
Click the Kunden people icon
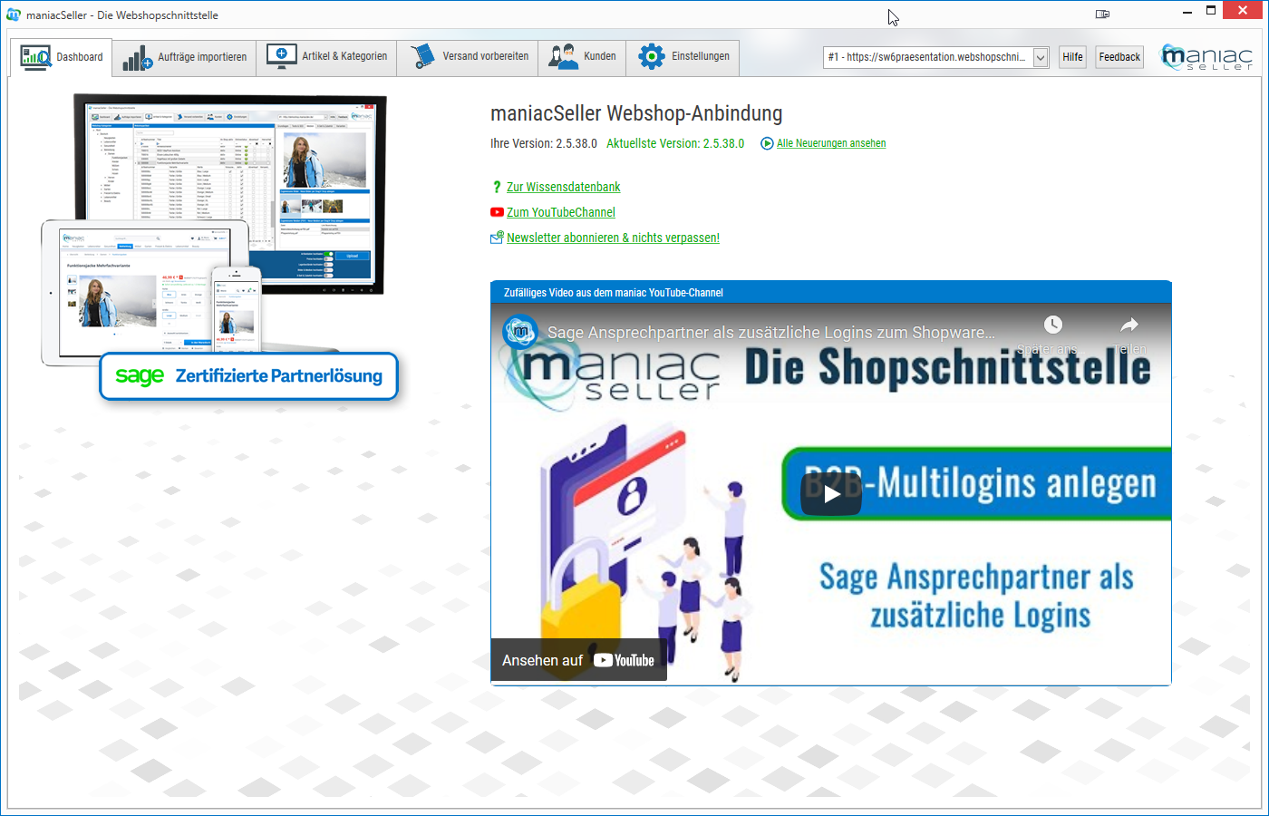click(x=563, y=56)
